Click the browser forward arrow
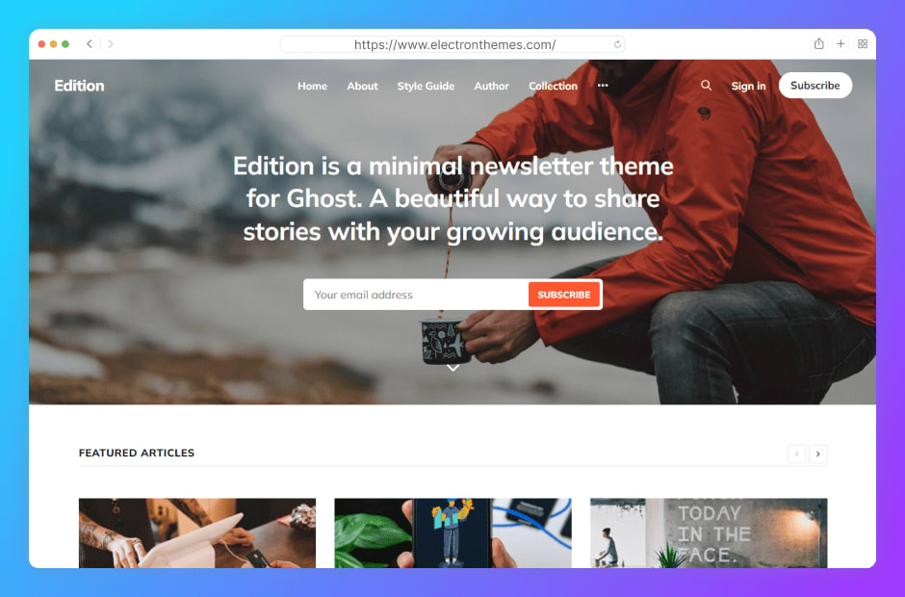The image size is (905, 597). [x=111, y=44]
